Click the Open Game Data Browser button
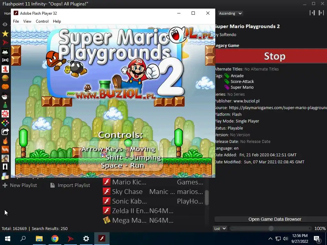 (271, 219)
